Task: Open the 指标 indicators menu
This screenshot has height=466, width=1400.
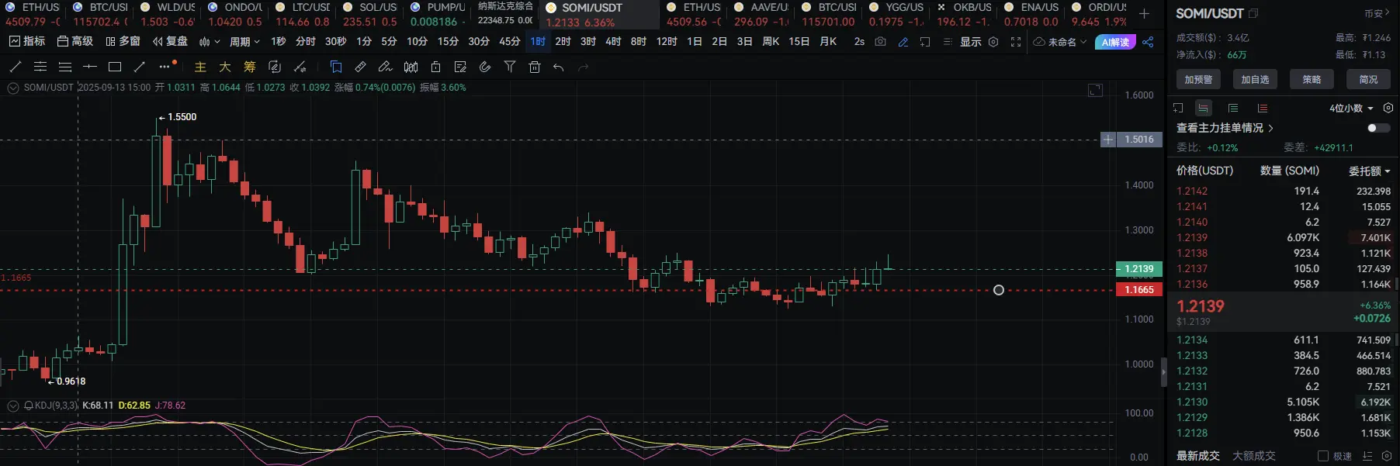Action: click(27, 42)
